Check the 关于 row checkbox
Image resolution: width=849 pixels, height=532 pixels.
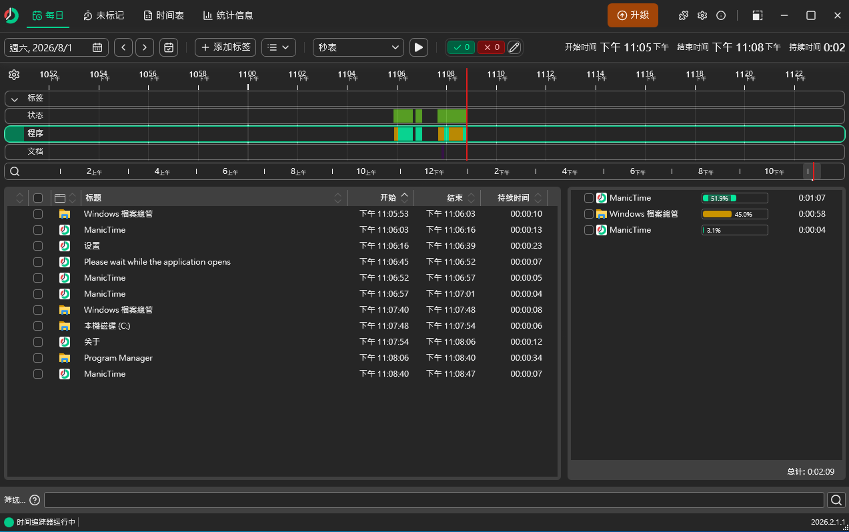pyautogui.click(x=38, y=342)
